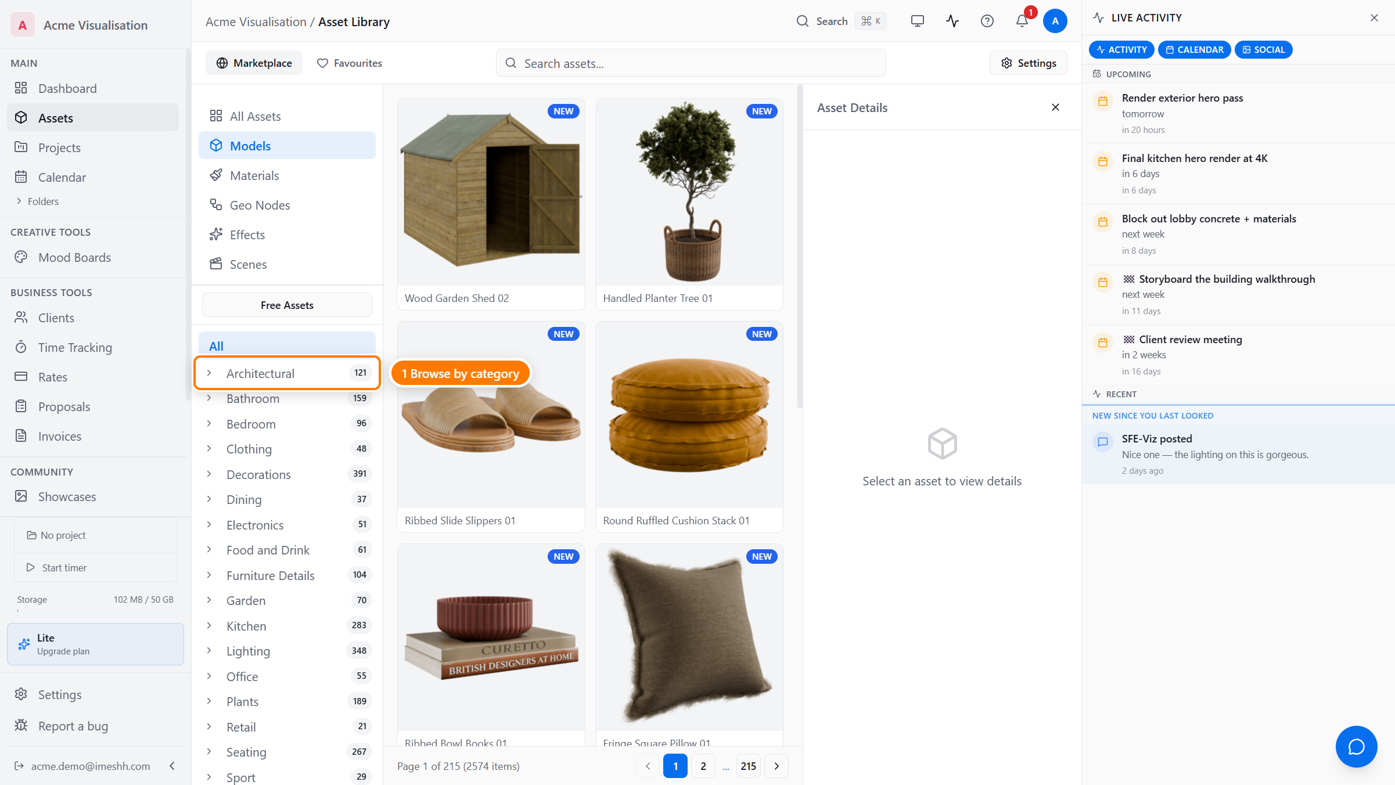Open Invoices

[93, 436]
